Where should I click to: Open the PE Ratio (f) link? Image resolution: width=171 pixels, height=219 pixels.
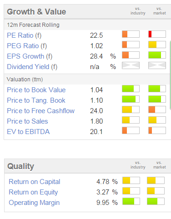(x=24, y=35)
